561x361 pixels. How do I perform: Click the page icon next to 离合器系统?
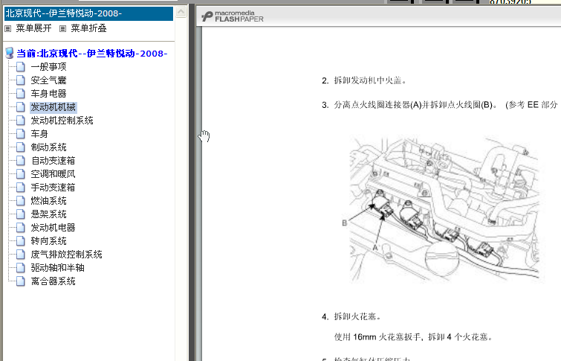coord(21,281)
